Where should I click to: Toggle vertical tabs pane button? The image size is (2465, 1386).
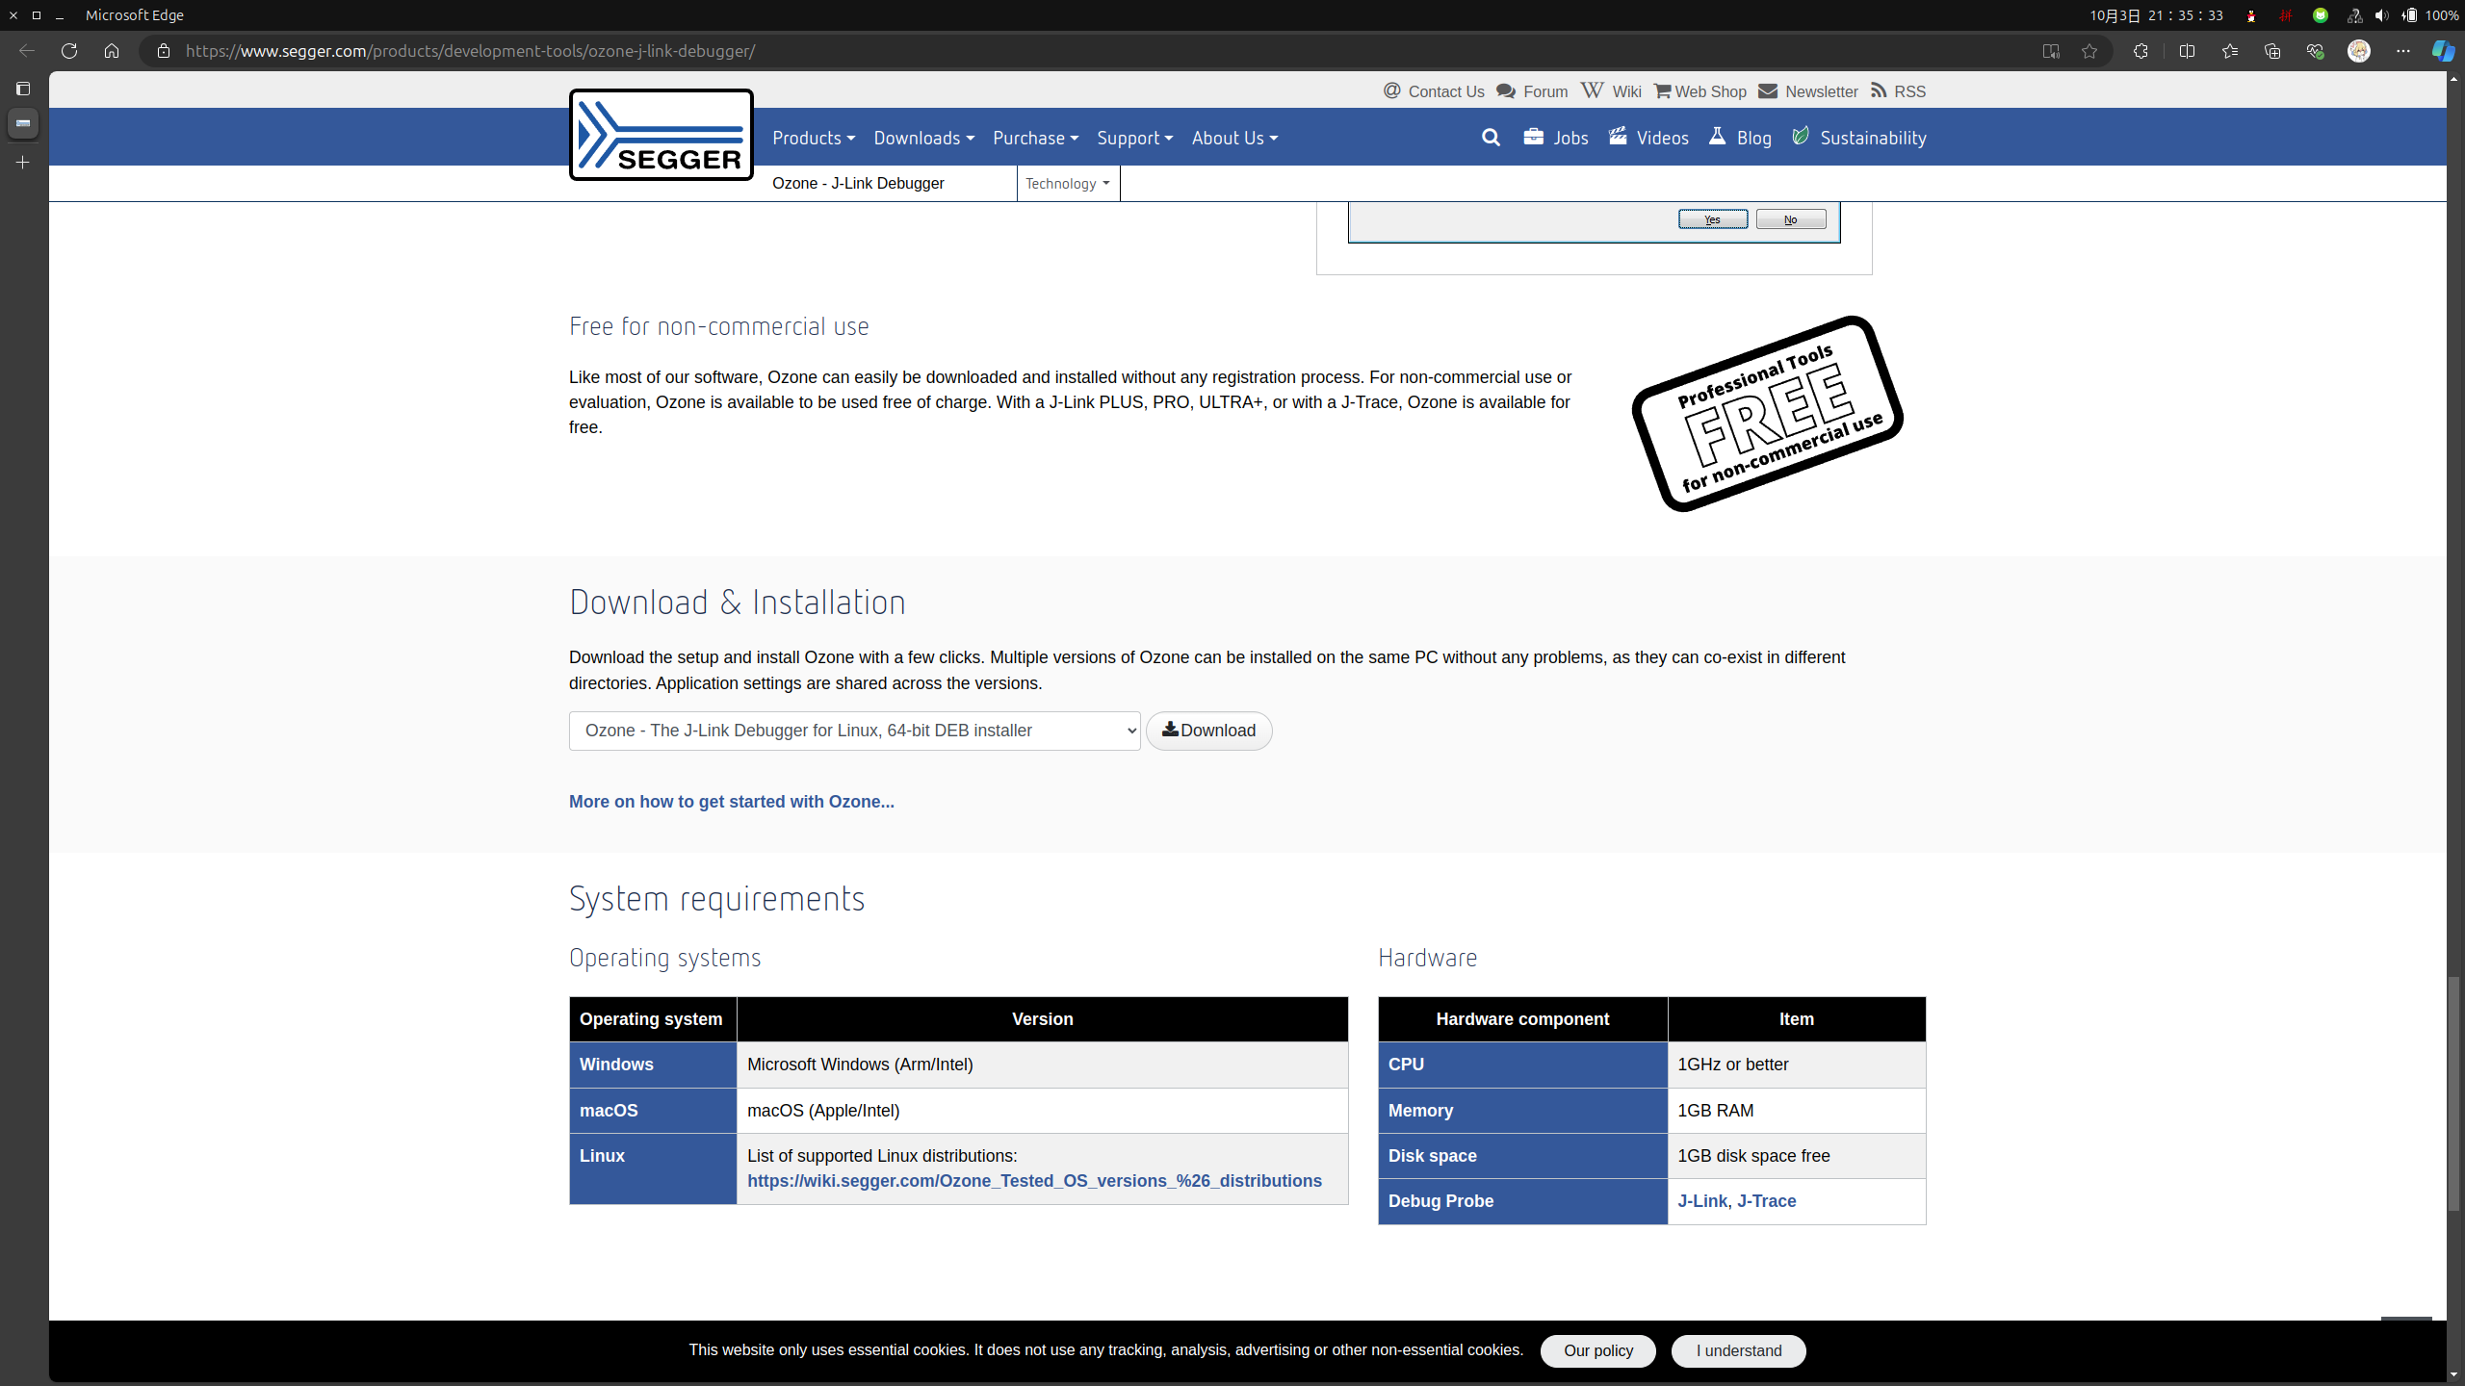click(x=23, y=89)
